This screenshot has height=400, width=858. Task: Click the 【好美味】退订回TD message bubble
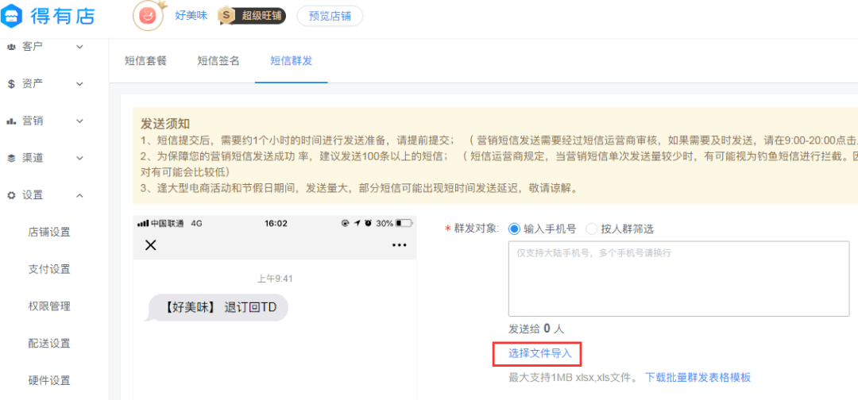215,308
